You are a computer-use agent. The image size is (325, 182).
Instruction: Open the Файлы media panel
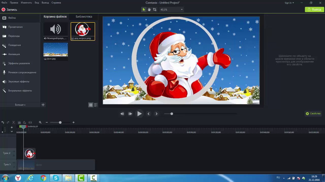[x=20, y=18]
